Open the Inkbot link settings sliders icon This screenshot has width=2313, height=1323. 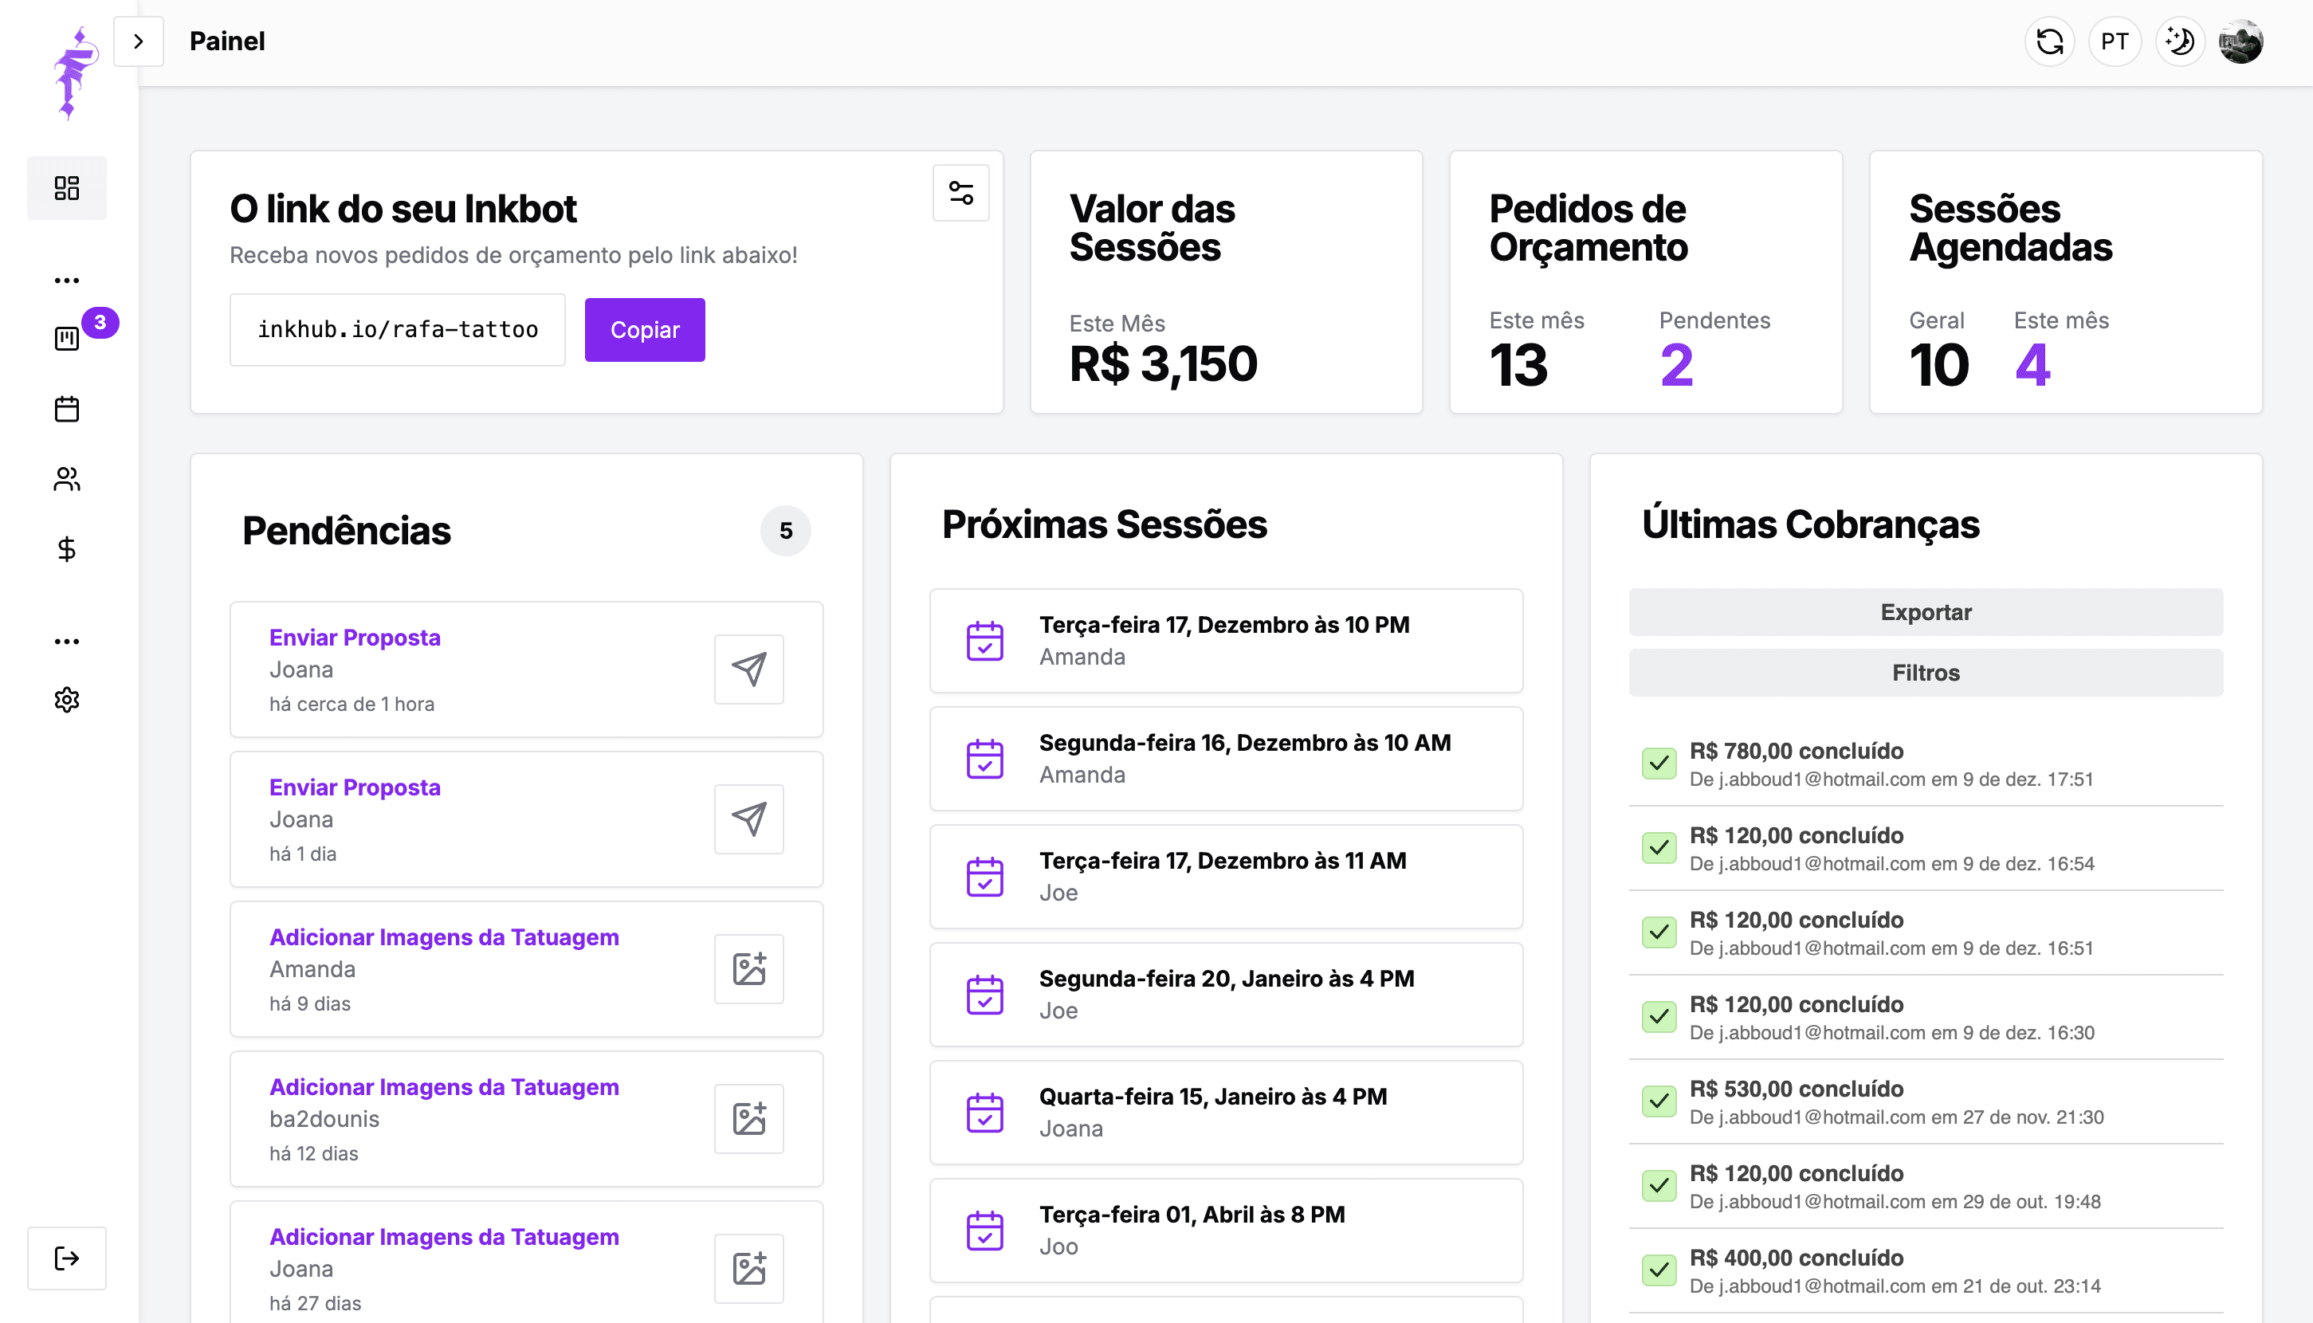pos(960,193)
